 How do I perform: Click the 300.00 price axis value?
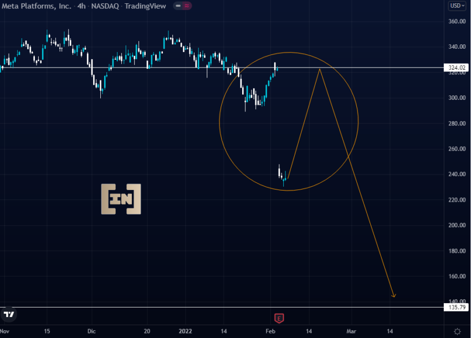click(457, 98)
